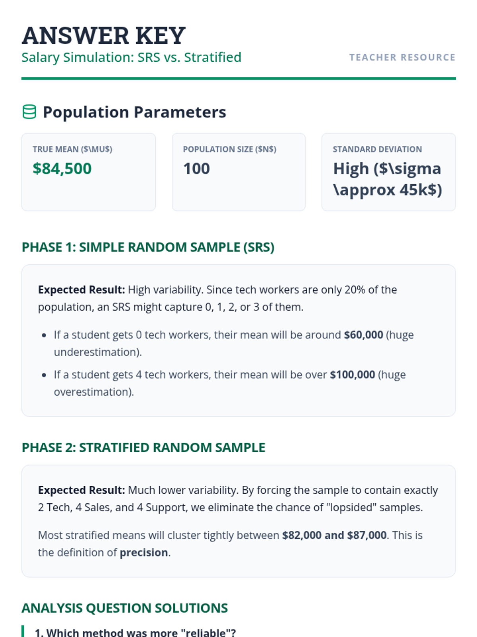
Task: Click the Phase 2 Stratified Random Sample heading
Action: pos(143,447)
